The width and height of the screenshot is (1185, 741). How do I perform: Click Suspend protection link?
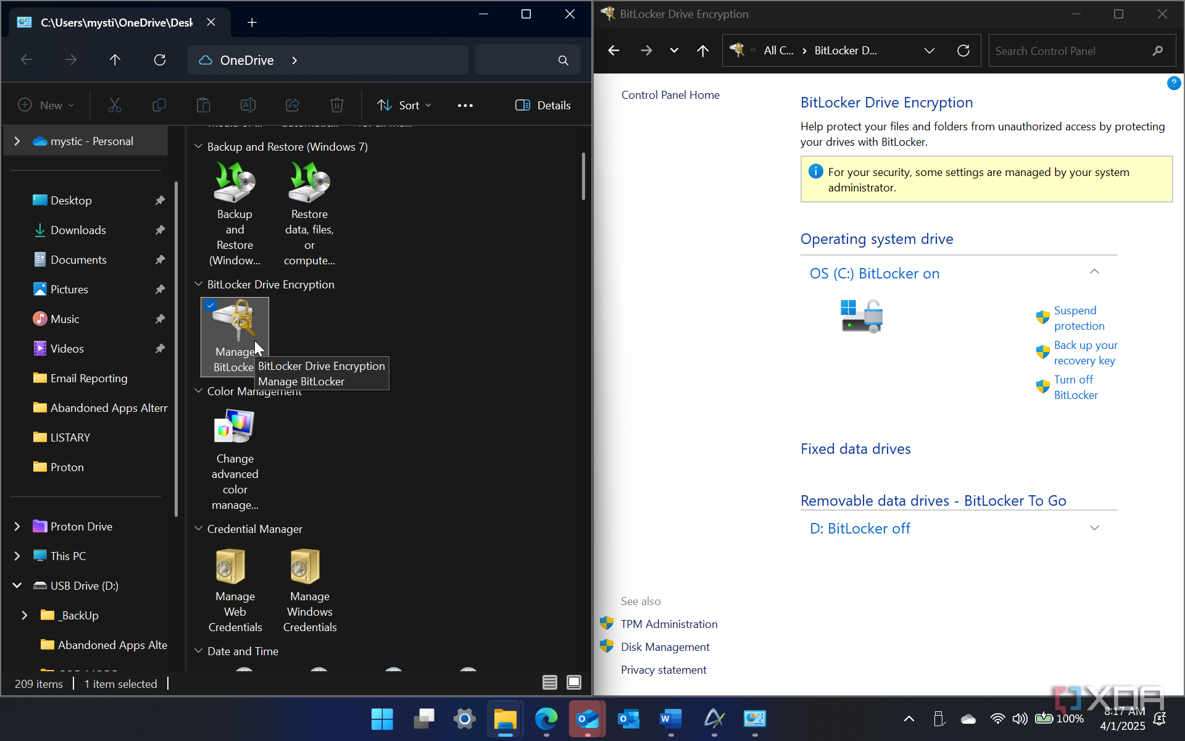click(x=1079, y=318)
